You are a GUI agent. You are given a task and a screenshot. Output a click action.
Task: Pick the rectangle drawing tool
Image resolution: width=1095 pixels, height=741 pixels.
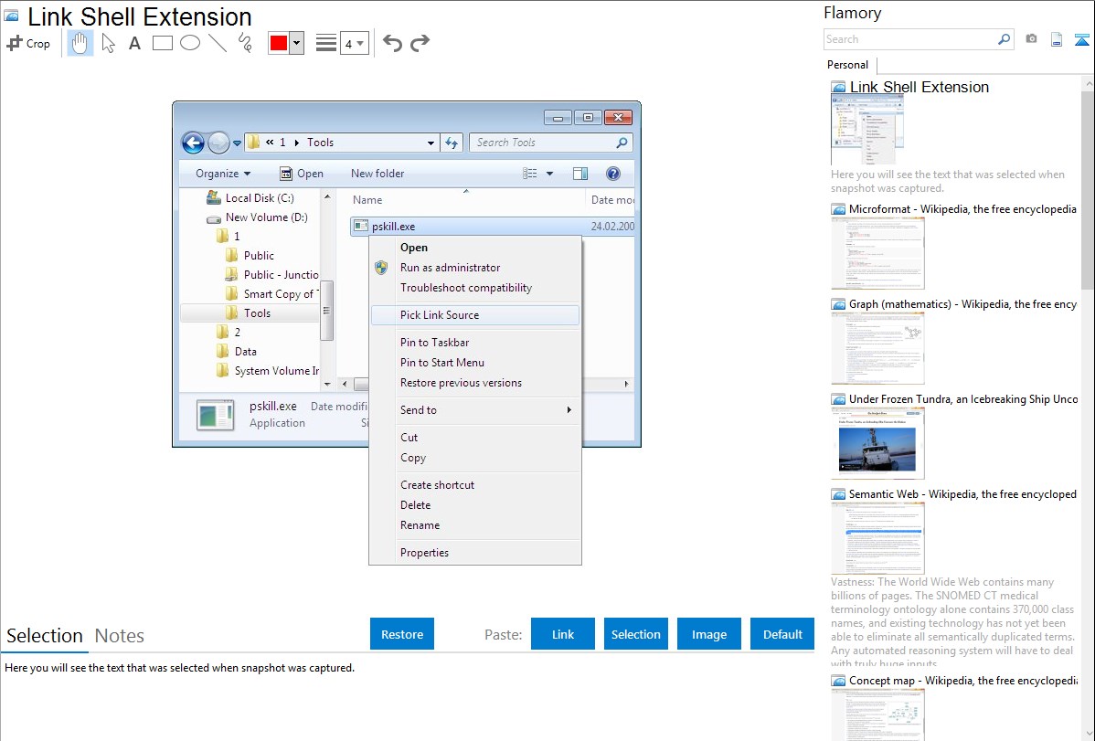click(x=163, y=43)
